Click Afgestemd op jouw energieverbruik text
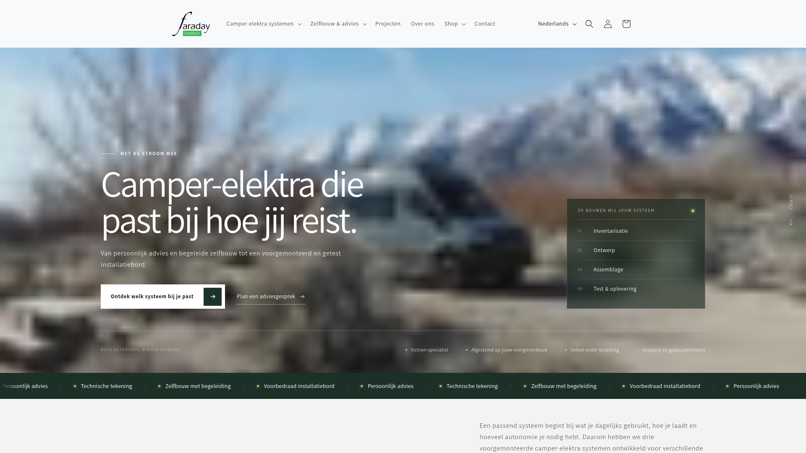 [x=509, y=350]
